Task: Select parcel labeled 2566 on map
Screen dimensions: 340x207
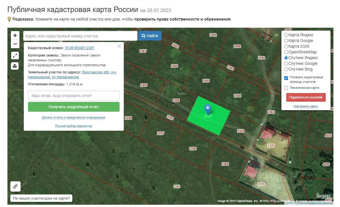Action: pos(174,66)
